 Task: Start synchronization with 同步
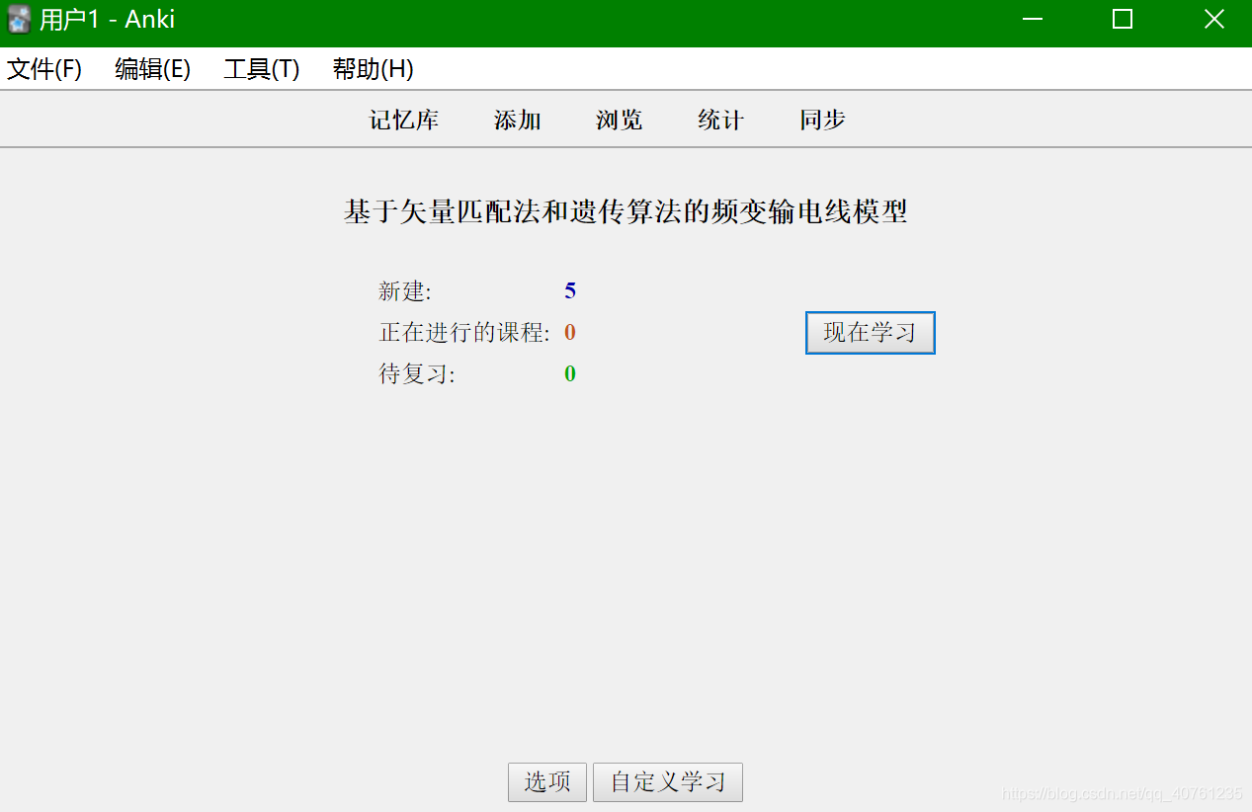(x=820, y=119)
